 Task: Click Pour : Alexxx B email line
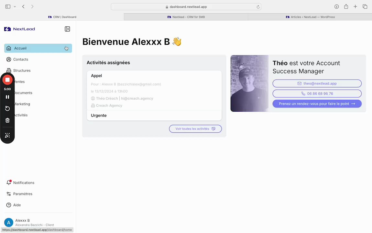coord(126,84)
